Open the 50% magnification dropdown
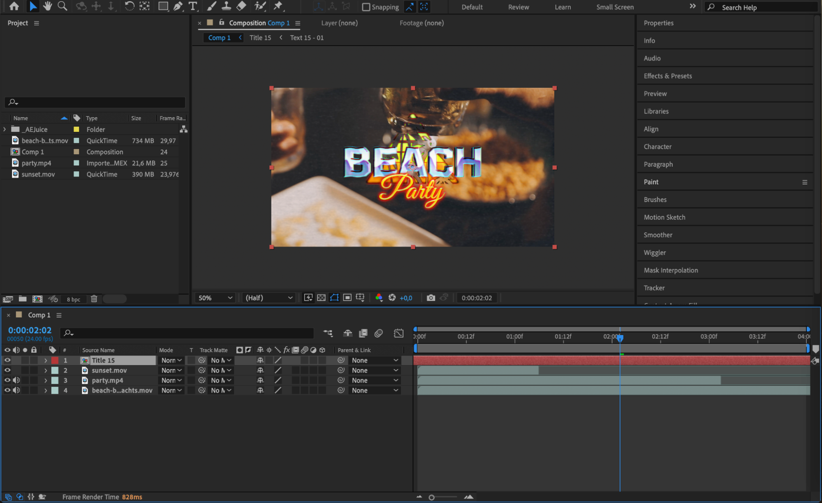 [215, 298]
